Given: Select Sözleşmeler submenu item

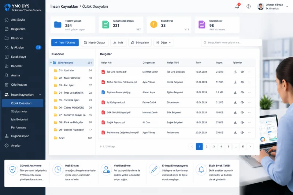Looking at the screenshot, I should 19,111.
